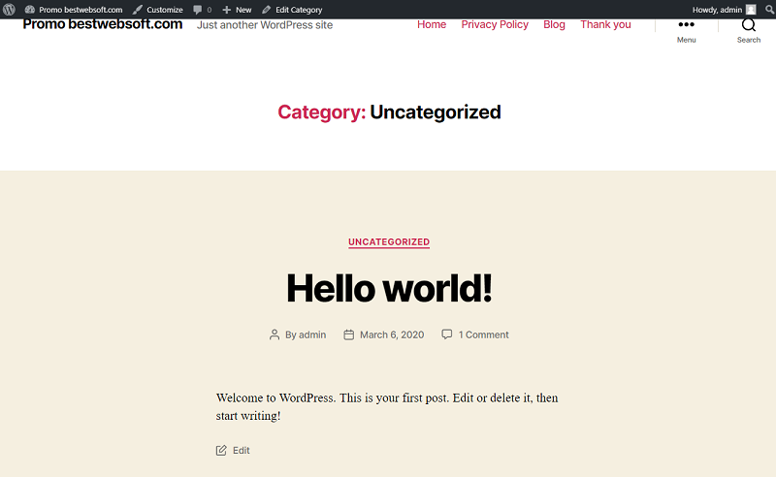The width and height of the screenshot is (776, 477).
Task: Click the Edit post link
Action: (242, 450)
